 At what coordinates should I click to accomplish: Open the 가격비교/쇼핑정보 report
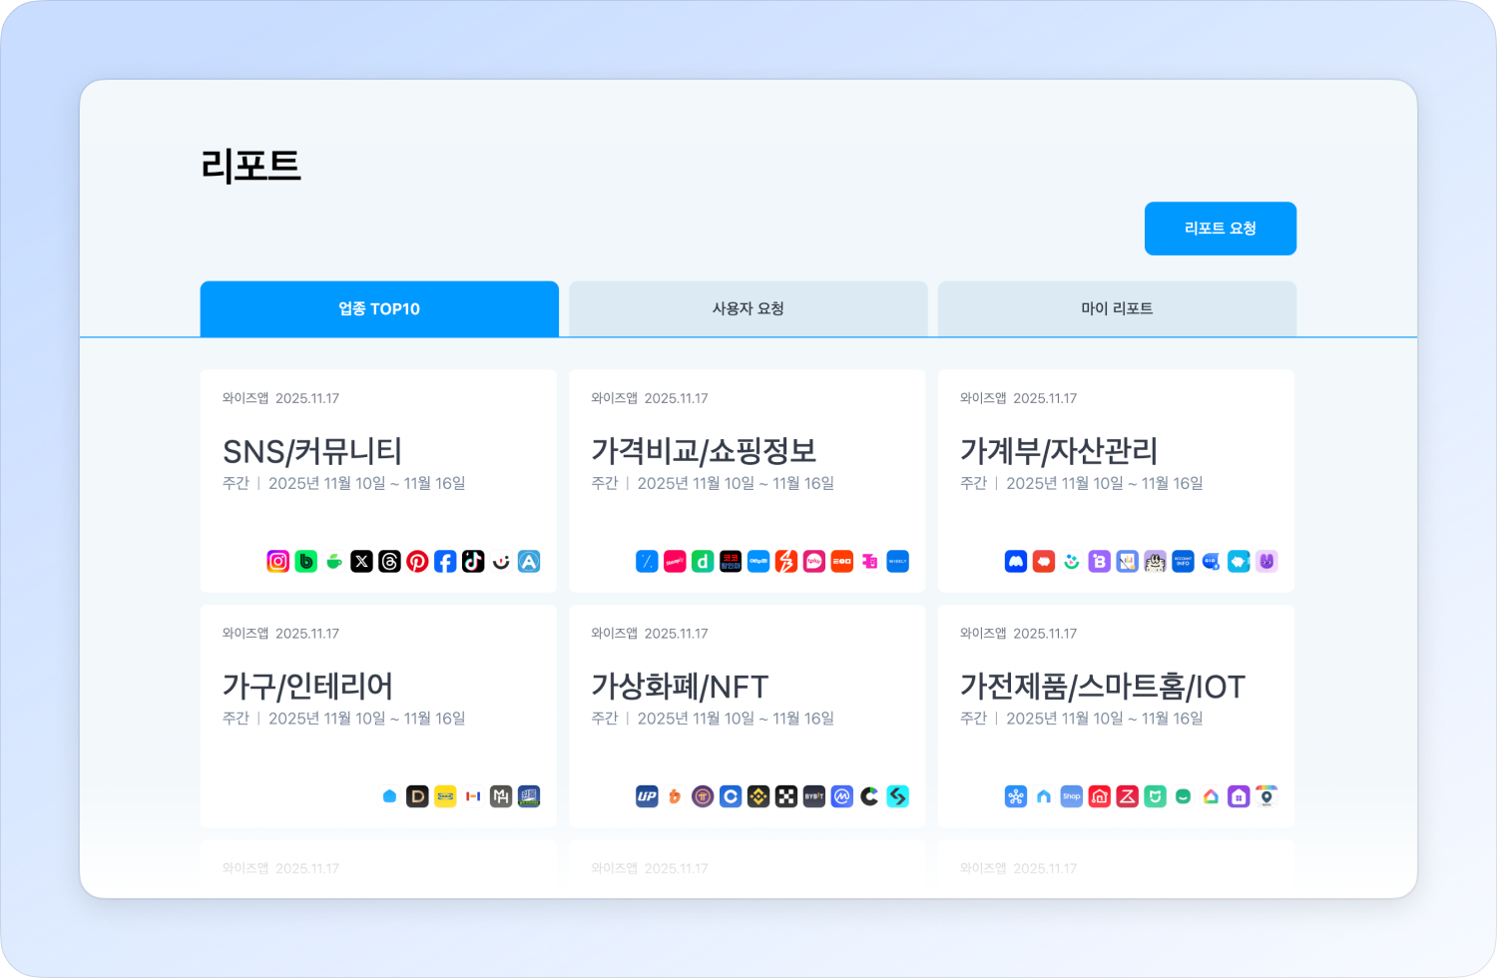(x=748, y=481)
